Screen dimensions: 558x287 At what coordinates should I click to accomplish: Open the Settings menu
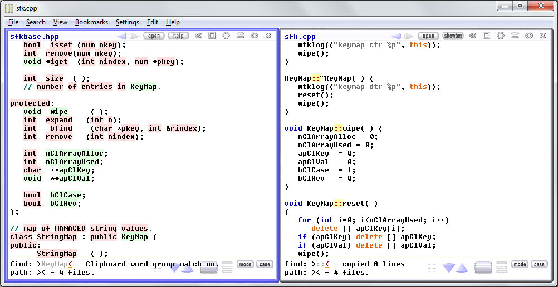(x=127, y=22)
